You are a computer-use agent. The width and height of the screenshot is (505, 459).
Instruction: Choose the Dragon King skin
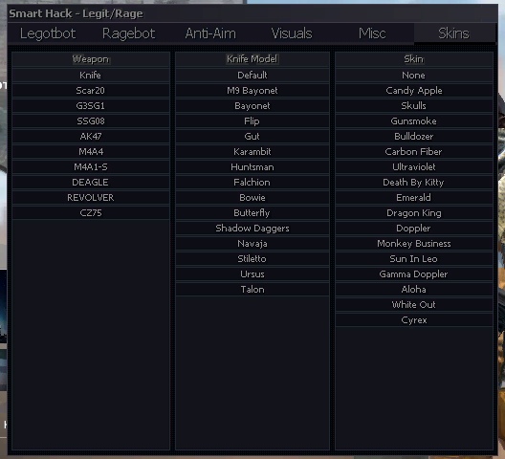tap(414, 213)
